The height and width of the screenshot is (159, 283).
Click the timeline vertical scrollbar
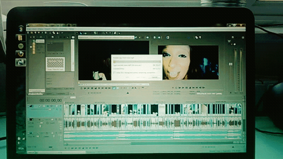(x=244, y=116)
